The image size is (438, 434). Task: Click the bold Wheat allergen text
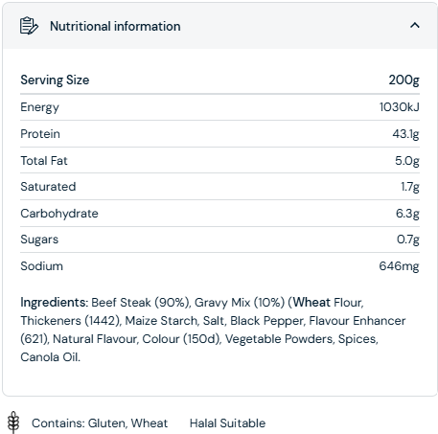click(311, 302)
